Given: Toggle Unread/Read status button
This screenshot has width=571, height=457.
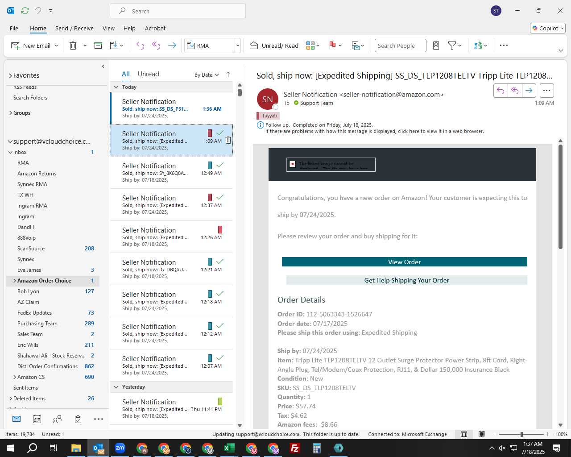Looking at the screenshot, I should (x=274, y=46).
